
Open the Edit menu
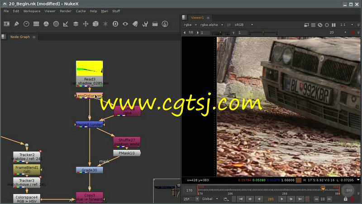click(16, 11)
